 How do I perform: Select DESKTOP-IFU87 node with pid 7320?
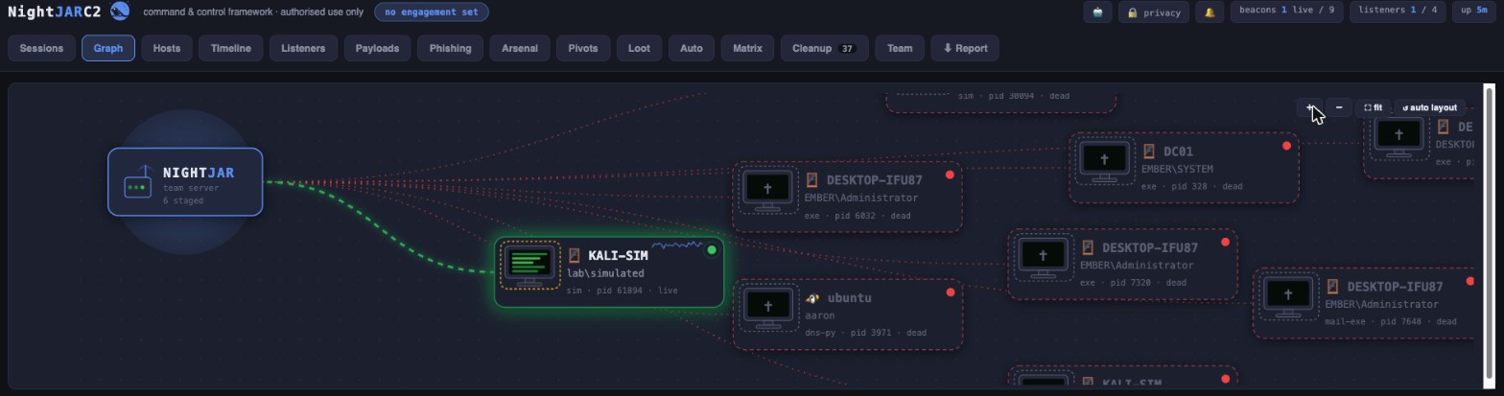[x=1122, y=264]
